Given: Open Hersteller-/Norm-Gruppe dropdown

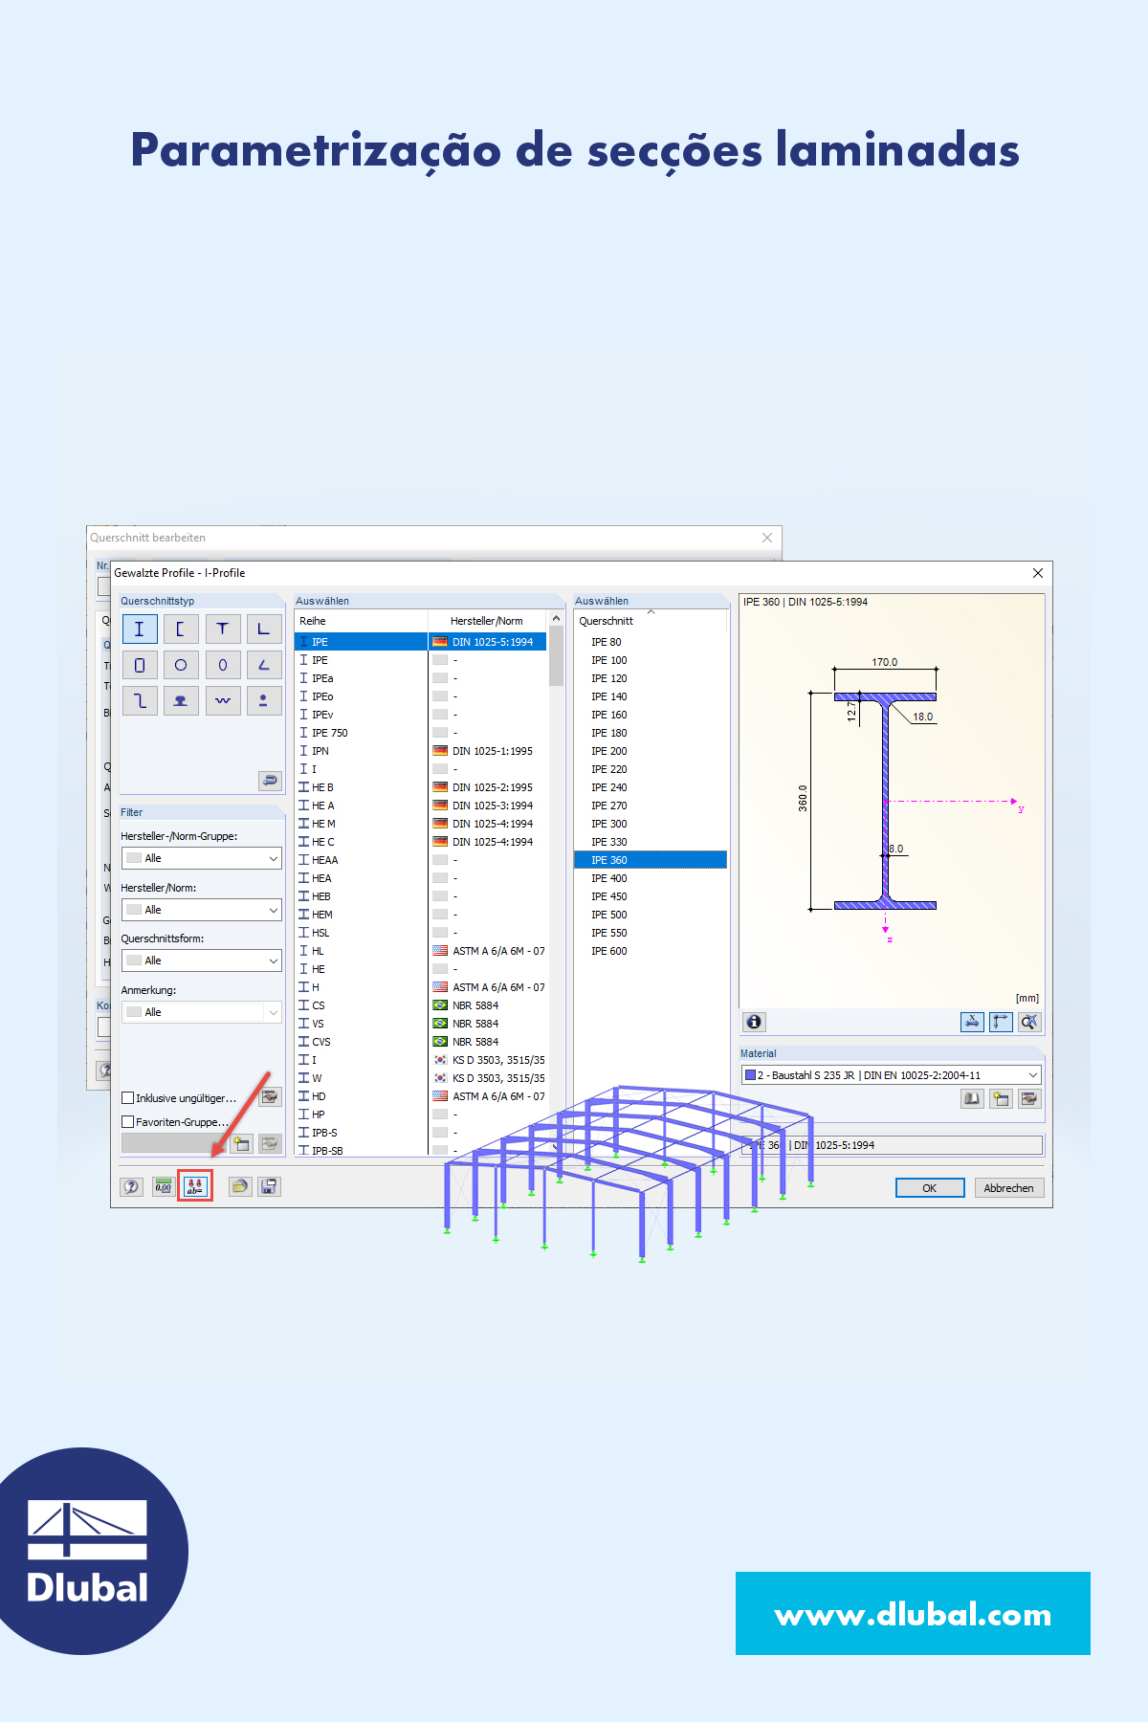Looking at the screenshot, I should pyautogui.click(x=202, y=858).
